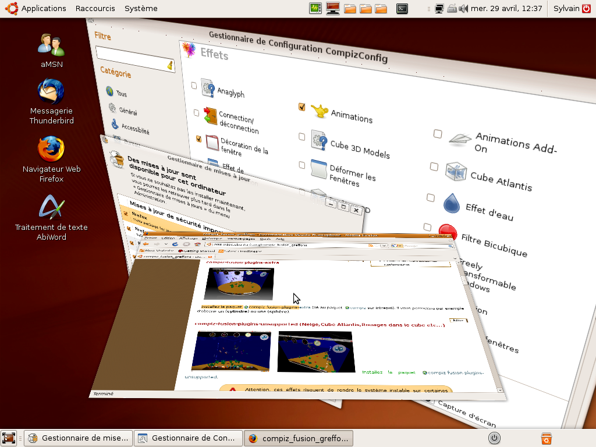The width and height of the screenshot is (596, 447).
Task: Select the Tous category
Action: tap(116, 93)
